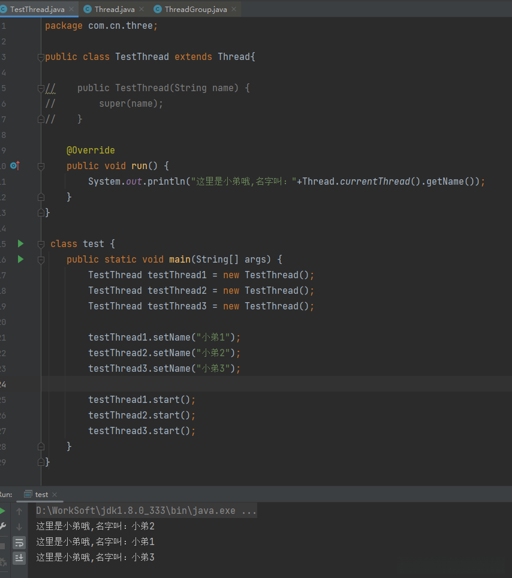Click the @Override annotation
The height and width of the screenshot is (578, 512).
91,150
